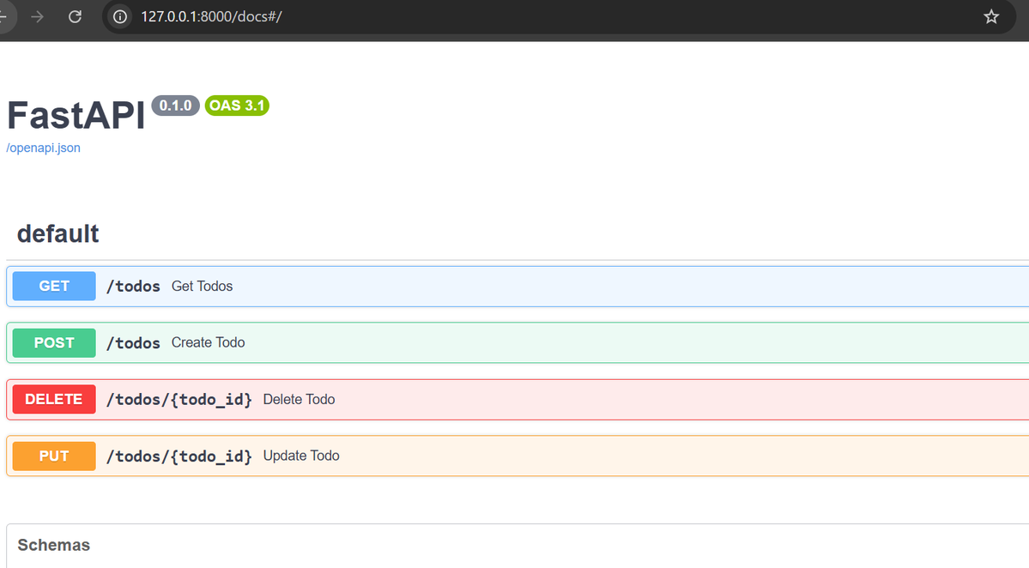Click the 'Update Todo' summary text

301,456
